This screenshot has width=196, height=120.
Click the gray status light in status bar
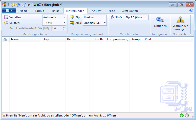[187, 115]
